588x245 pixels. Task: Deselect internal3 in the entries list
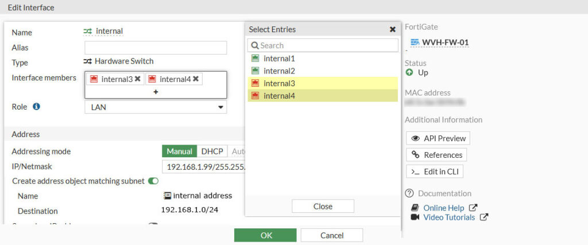[278, 83]
